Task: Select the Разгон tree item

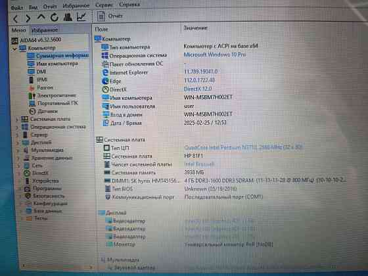Action: [41, 87]
